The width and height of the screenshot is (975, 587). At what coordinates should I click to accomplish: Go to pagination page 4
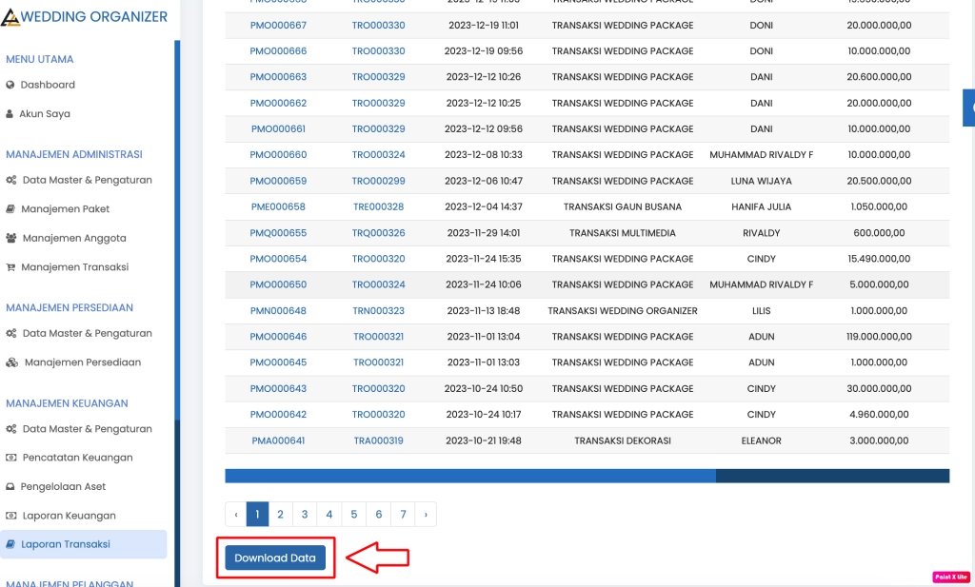click(x=328, y=514)
